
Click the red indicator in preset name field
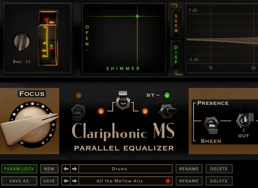coord(168,181)
